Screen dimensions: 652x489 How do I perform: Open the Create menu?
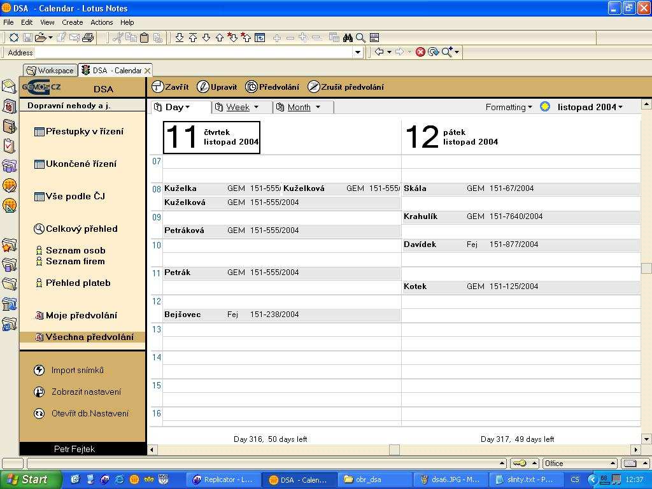tap(73, 22)
